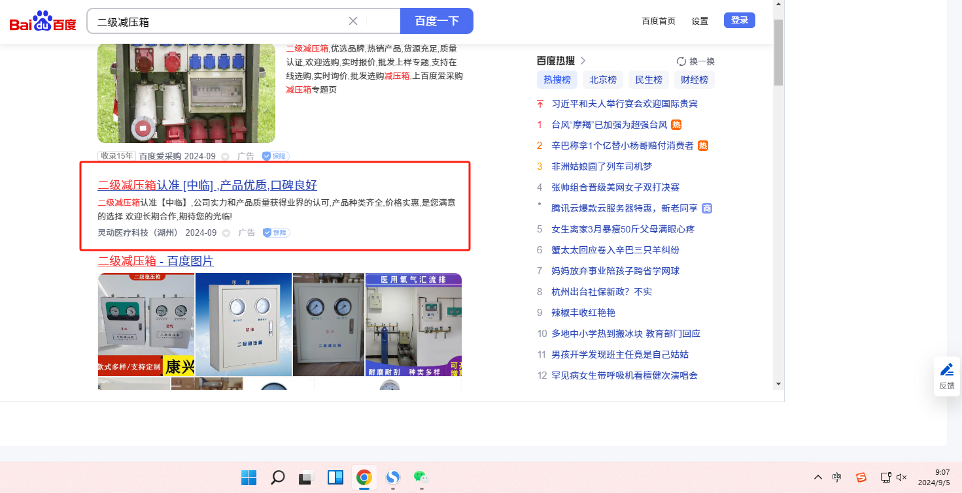Open hot search 女生离家3月暴瘦50斤父母满眼心疼
This screenshot has width=962, height=493.
click(x=623, y=229)
